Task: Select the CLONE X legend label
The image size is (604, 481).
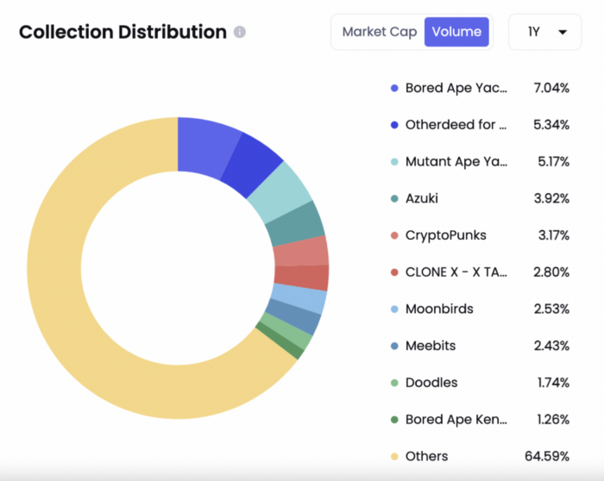Action: pyautogui.click(x=456, y=272)
